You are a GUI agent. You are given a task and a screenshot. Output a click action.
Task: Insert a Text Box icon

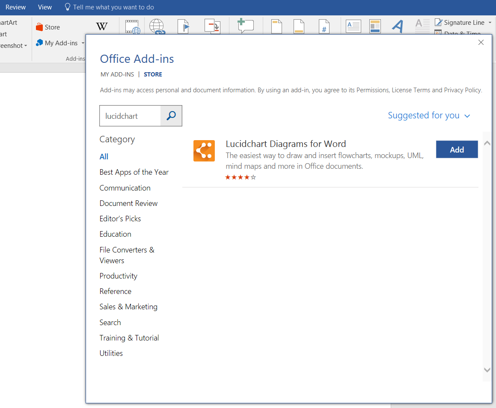point(353,26)
